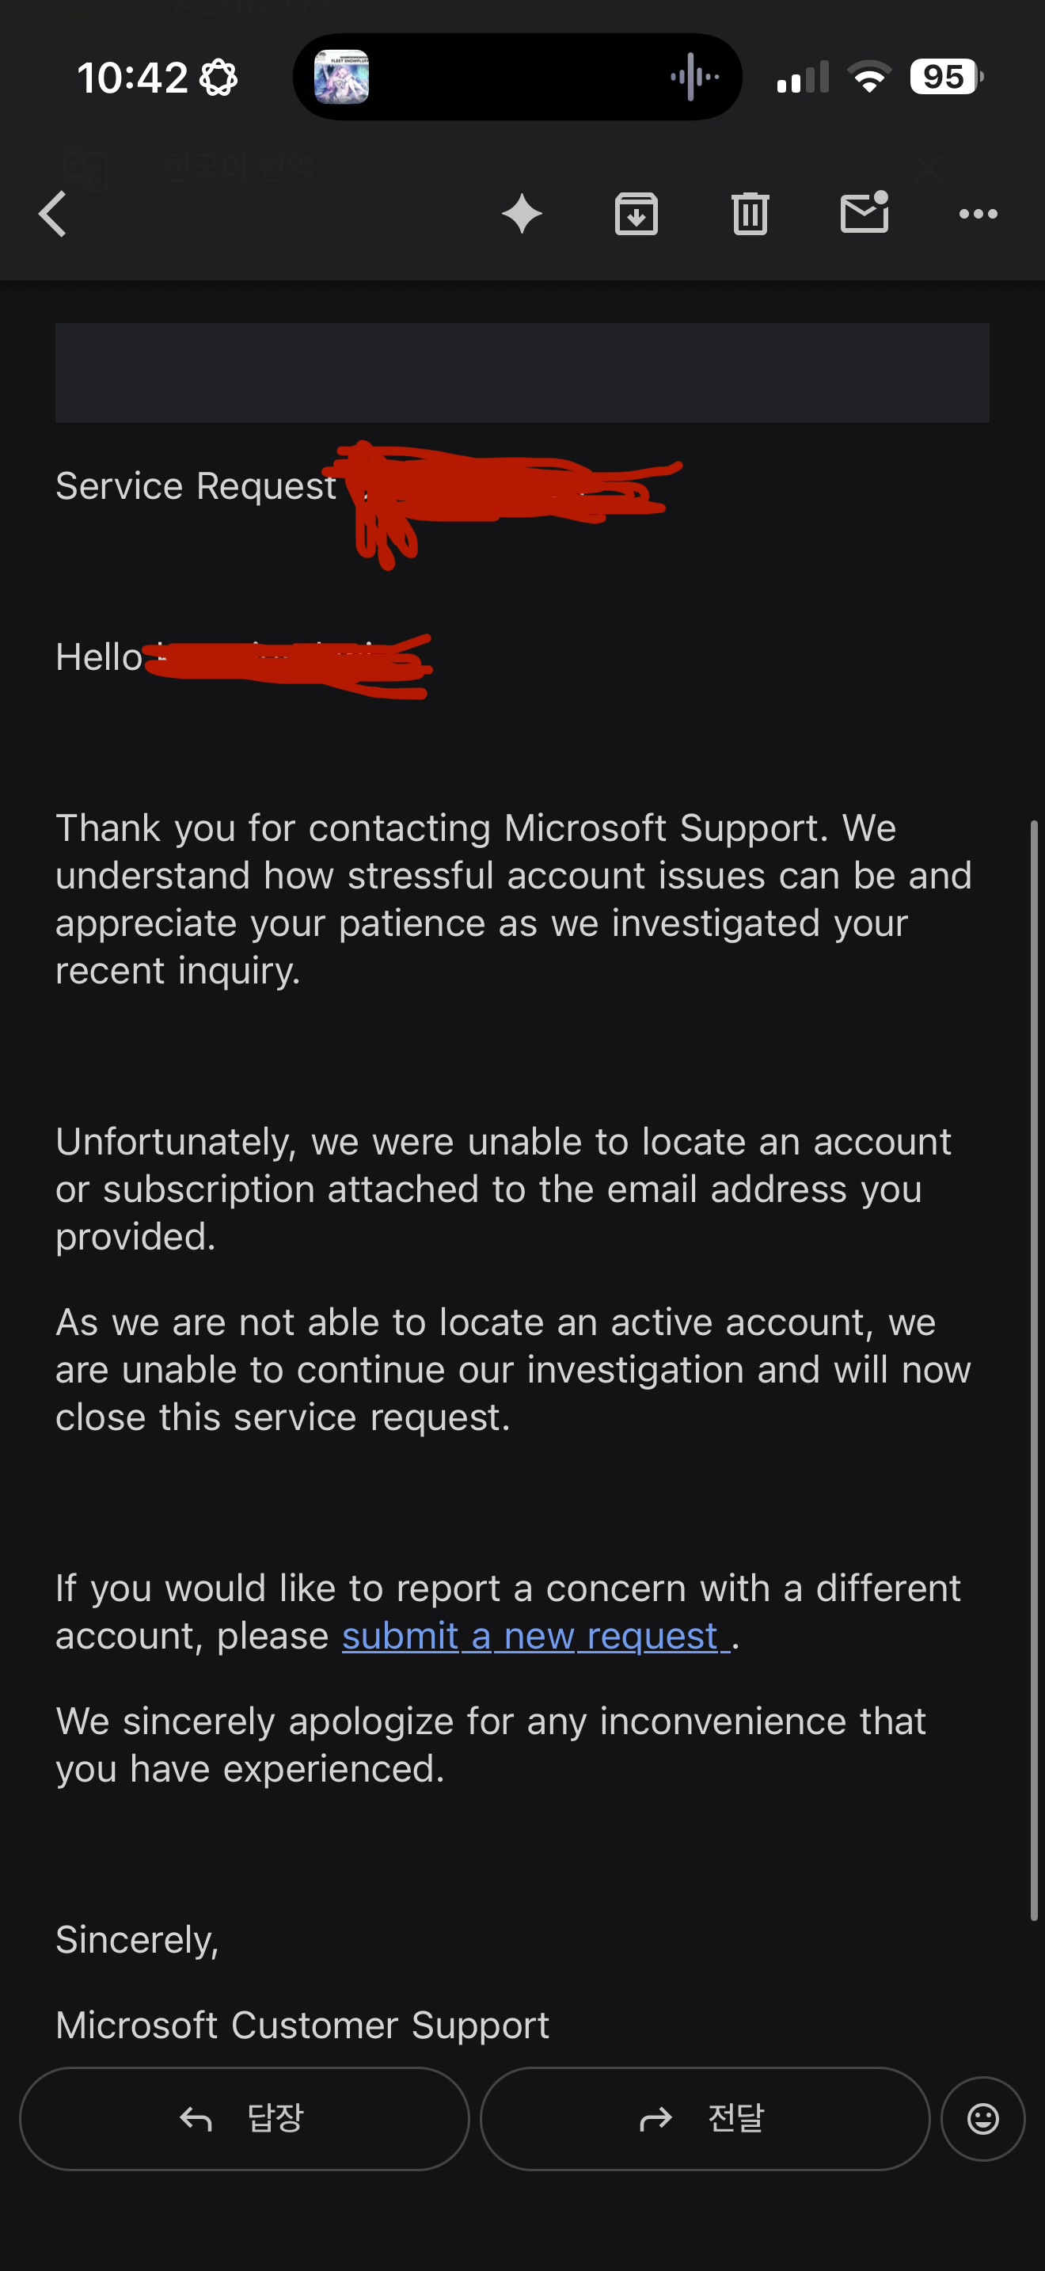This screenshot has width=1045, height=2271.
Task: Tap the Microsoft Customer Support signature text
Action: click(x=302, y=2025)
